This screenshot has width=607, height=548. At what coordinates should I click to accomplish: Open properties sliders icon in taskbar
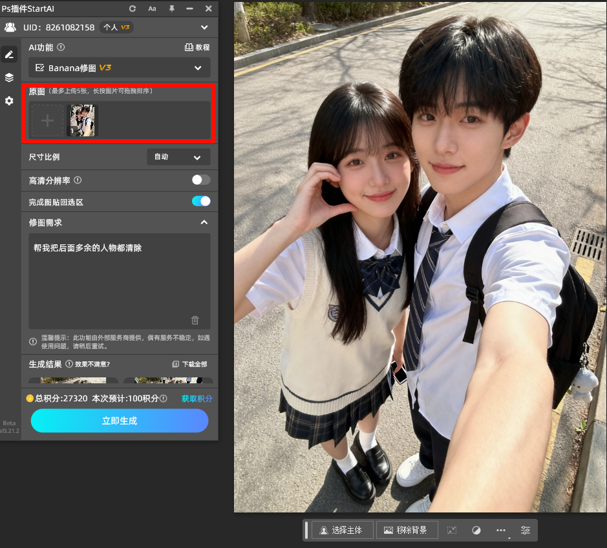526,530
